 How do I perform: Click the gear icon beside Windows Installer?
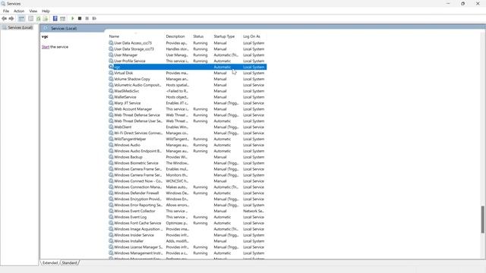[x=111, y=241]
